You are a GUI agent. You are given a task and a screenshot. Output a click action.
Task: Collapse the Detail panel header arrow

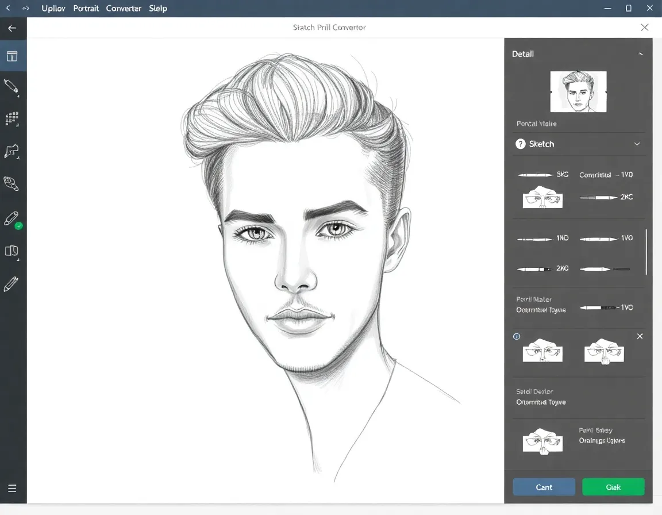point(641,54)
